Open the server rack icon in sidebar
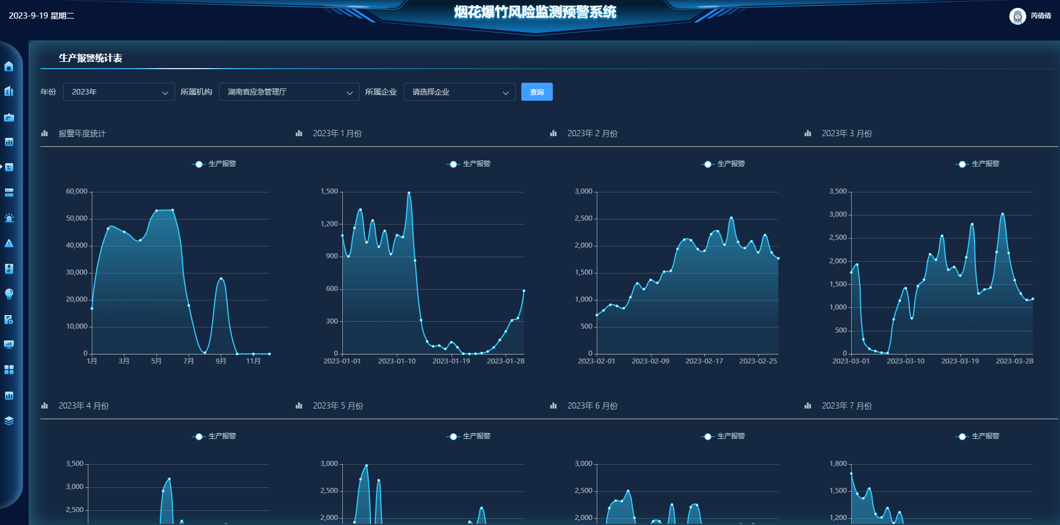This screenshot has height=525, width=1060. (9, 192)
